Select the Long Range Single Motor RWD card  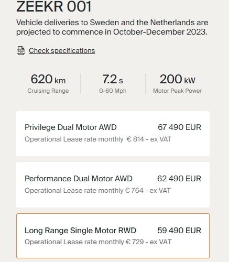[x=113, y=236]
